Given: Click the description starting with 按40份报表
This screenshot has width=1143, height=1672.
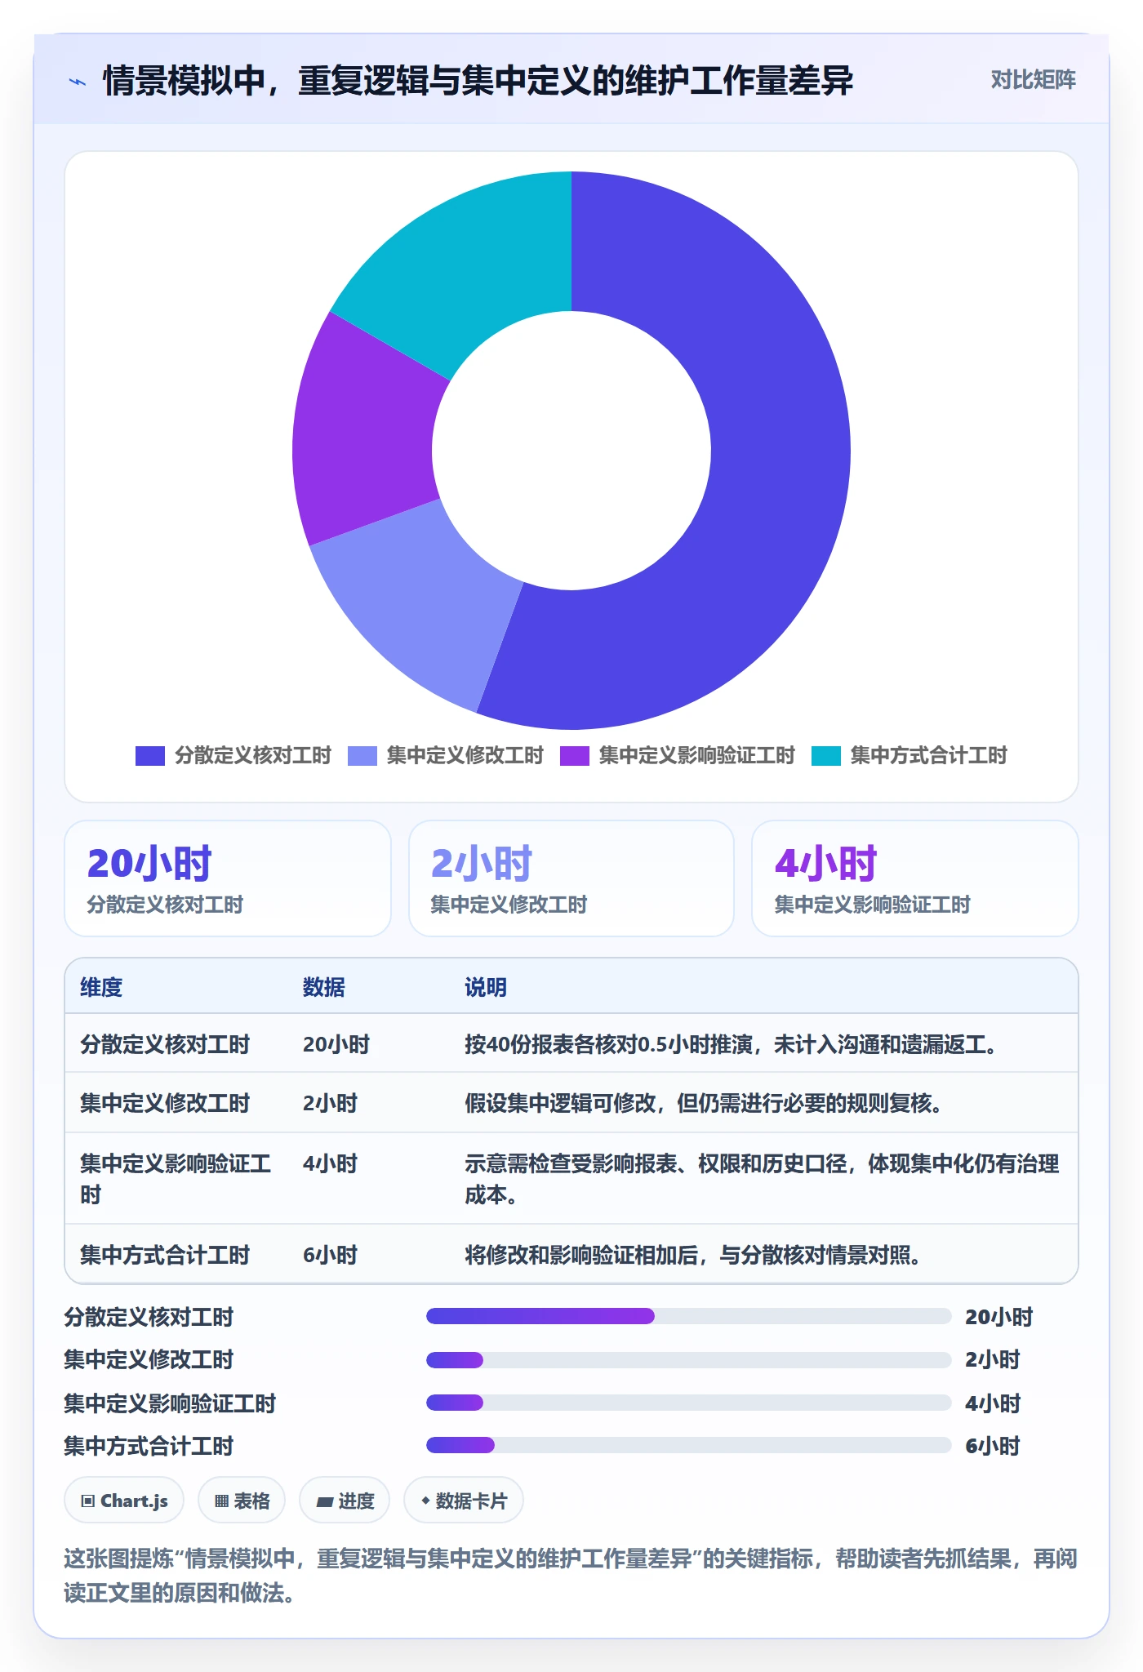Looking at the screenshot, I should [732, 1044].
